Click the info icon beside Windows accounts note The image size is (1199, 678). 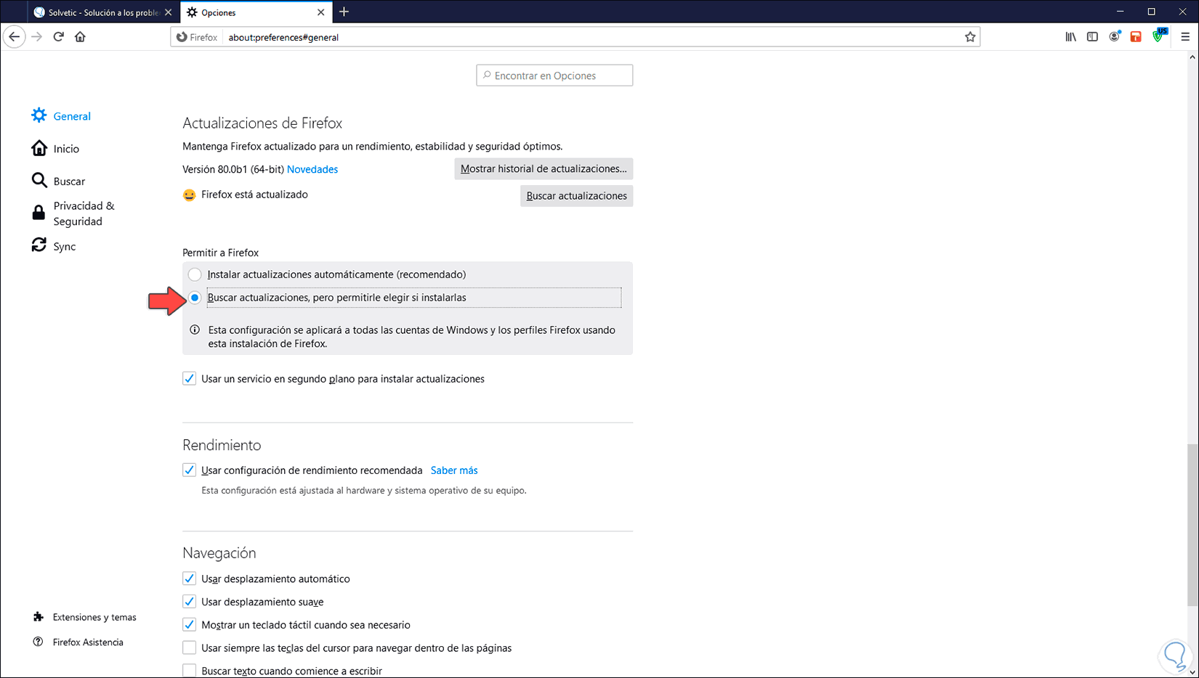195,330
